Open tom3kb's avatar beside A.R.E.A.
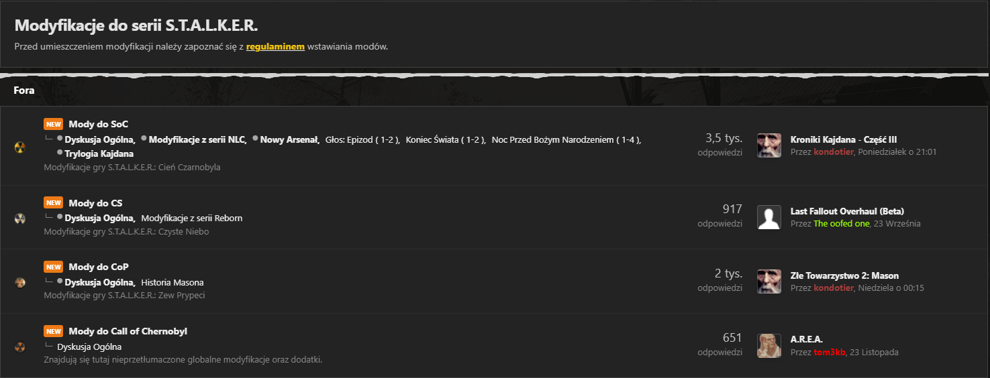The width and height of the screenshot is (990, 378). [x=769, y=346]
